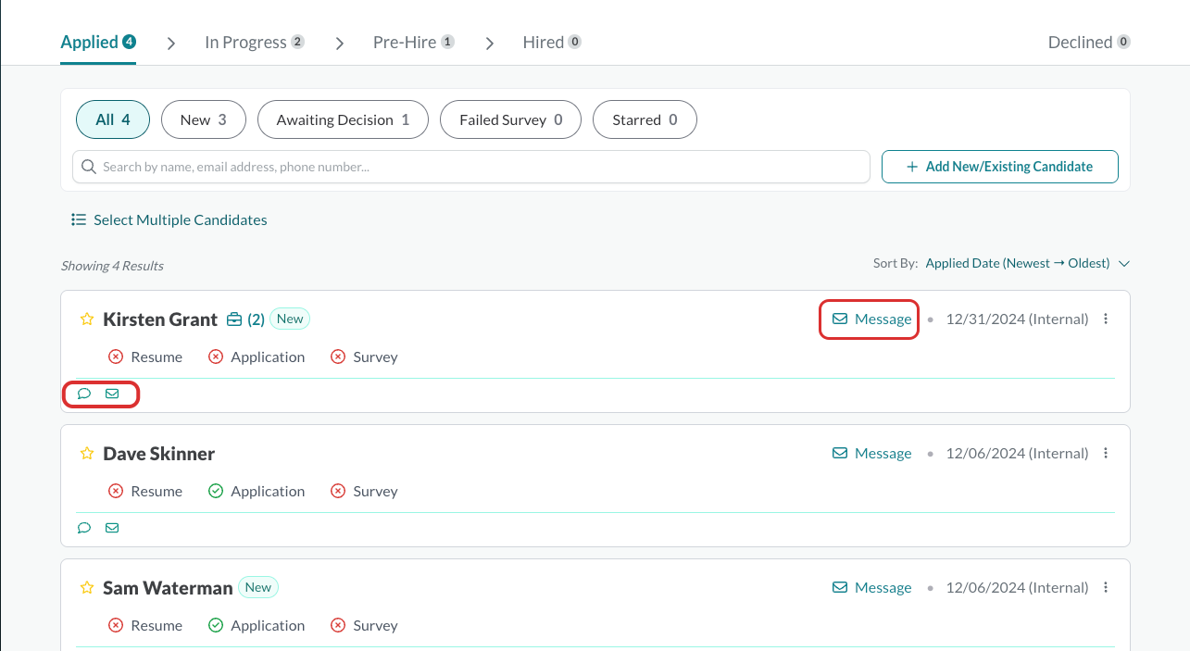The width and height of the screenshot is (1190, 651).
Task: Switch to the Declined tab
Action: tap(1089, 43)
